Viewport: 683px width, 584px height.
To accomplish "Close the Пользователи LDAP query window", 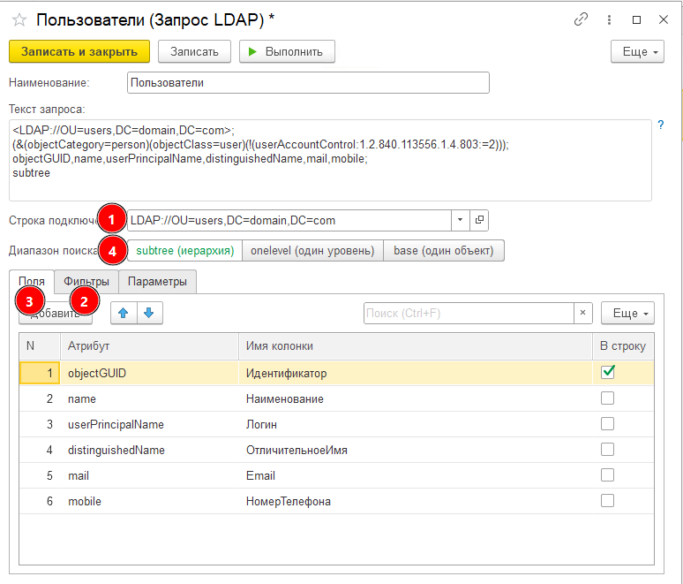I will (664, 19).
